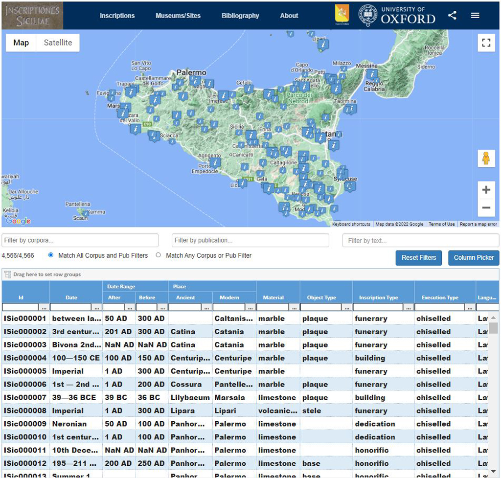Select Match Any Corpus or Pub Filter
Image resolution: width=501 pixels, height=478 pixels.
(158, 255)
